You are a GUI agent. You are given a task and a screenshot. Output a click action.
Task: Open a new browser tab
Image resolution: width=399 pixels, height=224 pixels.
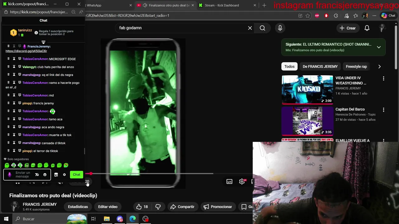pyautogui.click(x=264, y=5)
